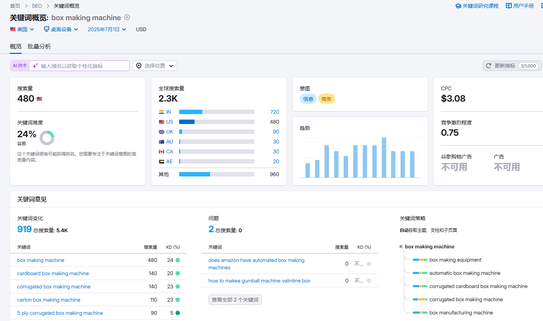Open the 'cardboard box making machine' keyword link
The height and width of the screenshot is (321, 543).
(53, 273)
